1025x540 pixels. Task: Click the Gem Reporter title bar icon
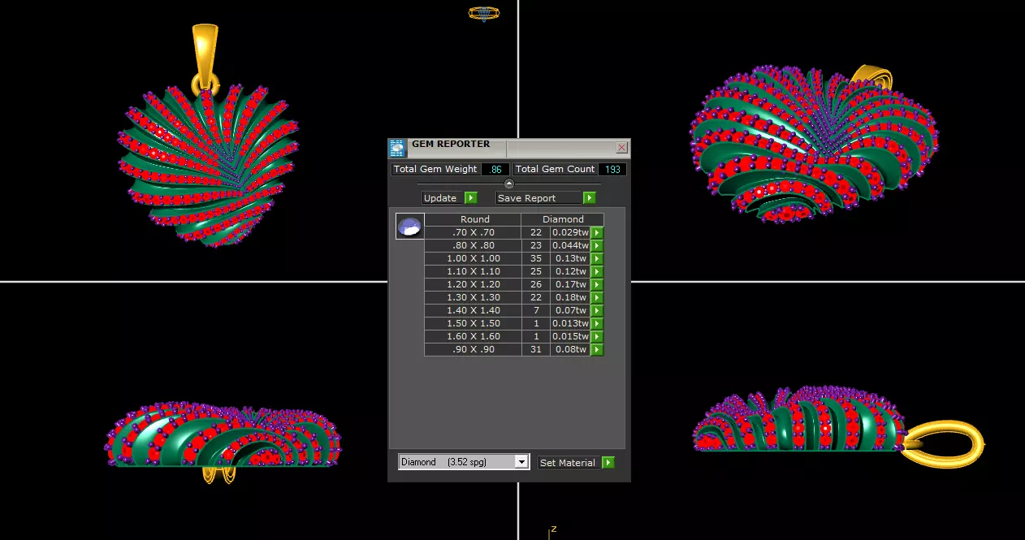click(397, 147)
